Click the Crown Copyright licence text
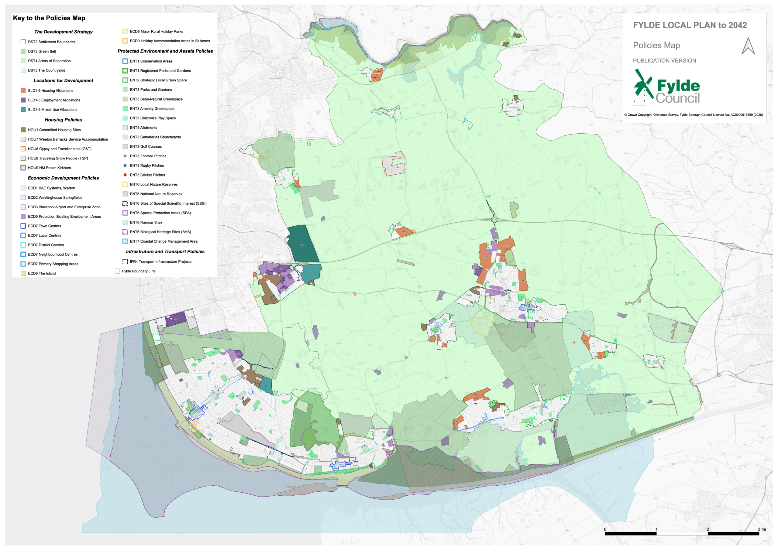Image resolution: width=778 pixels, height=550 pixels. pos(693,115)
